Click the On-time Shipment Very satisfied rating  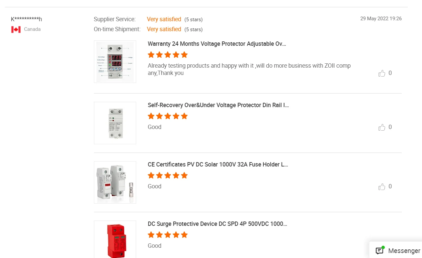point(164,29)
